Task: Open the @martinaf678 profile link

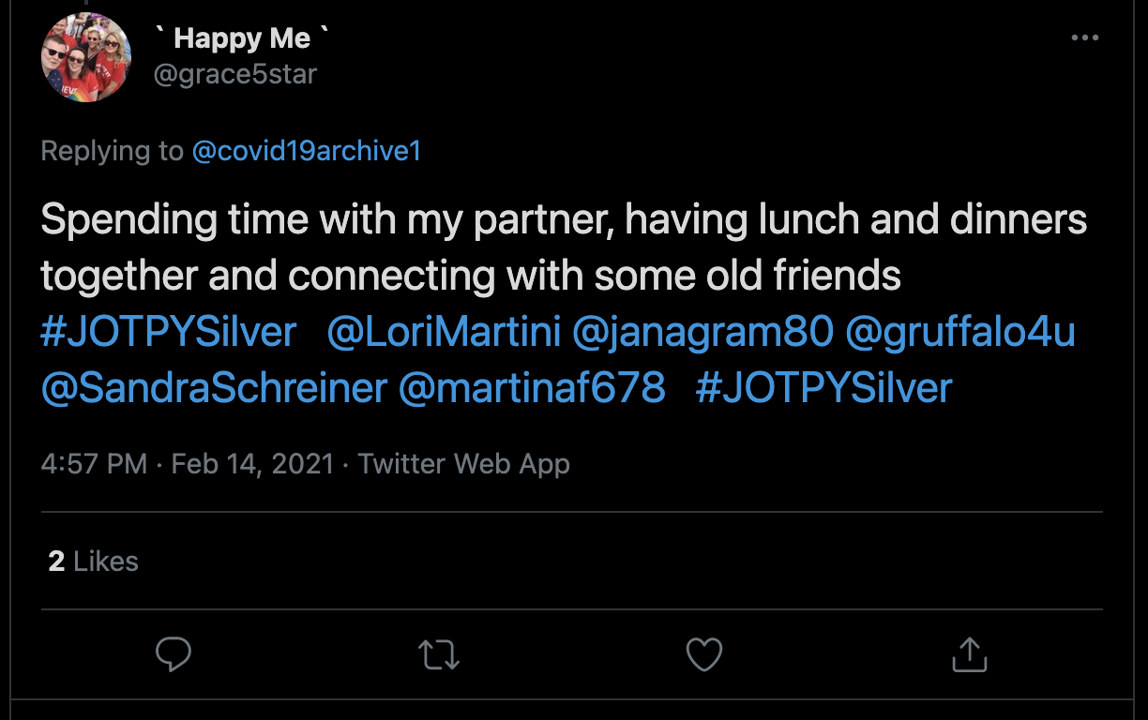Action: tap(532, 387)
